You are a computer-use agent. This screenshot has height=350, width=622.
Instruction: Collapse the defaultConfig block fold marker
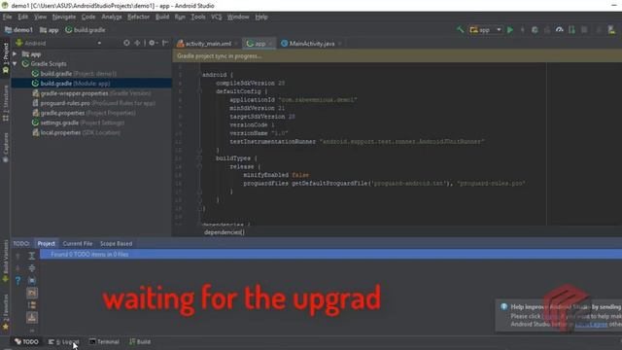click(199, 91)
